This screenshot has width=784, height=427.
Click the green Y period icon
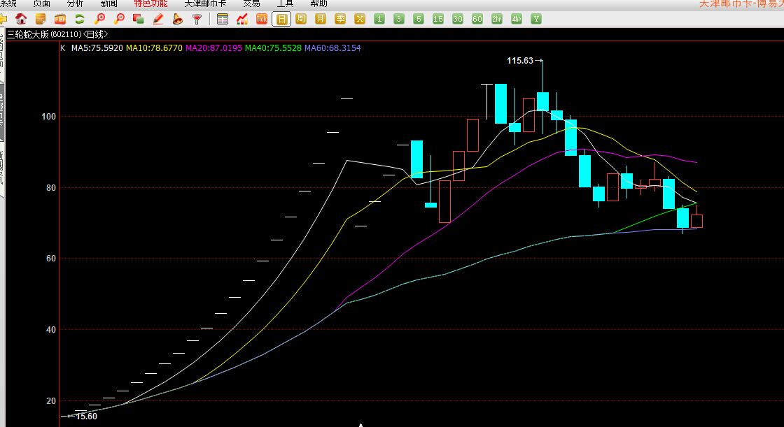coord(536,19)
